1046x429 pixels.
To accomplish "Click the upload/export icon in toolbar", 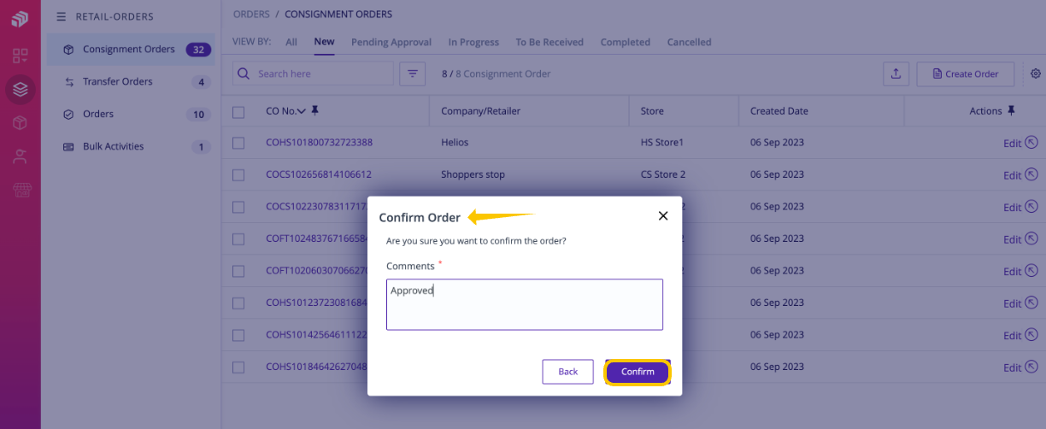I will coord(896,73).
